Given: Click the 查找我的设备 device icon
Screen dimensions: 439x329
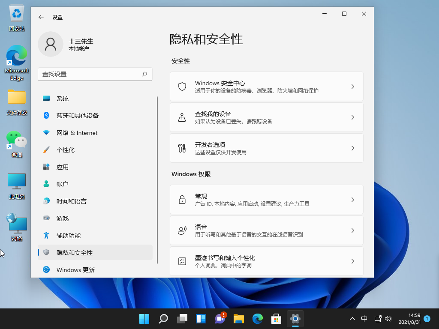Looking at the screenshot, I should (183, 117).
